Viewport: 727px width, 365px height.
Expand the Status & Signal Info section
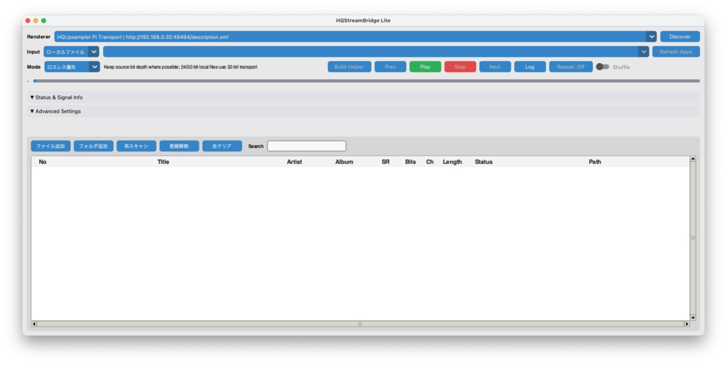point(363,97)
